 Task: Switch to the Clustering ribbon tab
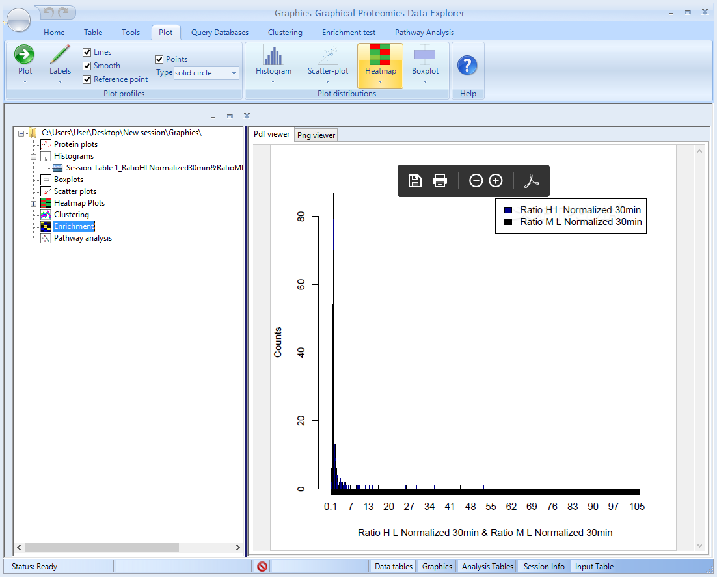point(285,33)
